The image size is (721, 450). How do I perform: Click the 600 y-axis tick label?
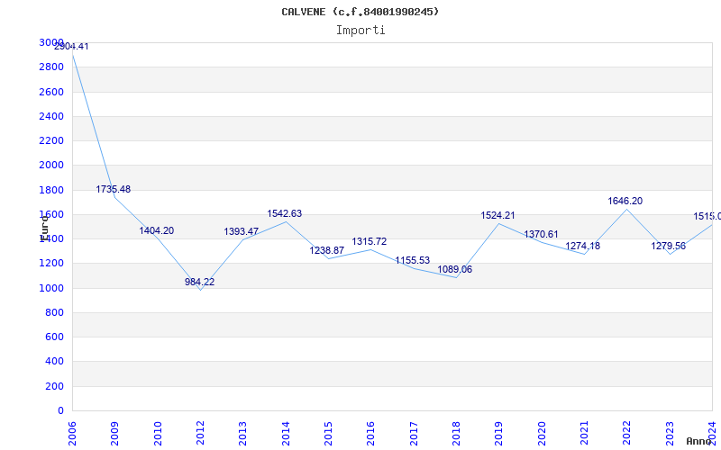[54, 337]
